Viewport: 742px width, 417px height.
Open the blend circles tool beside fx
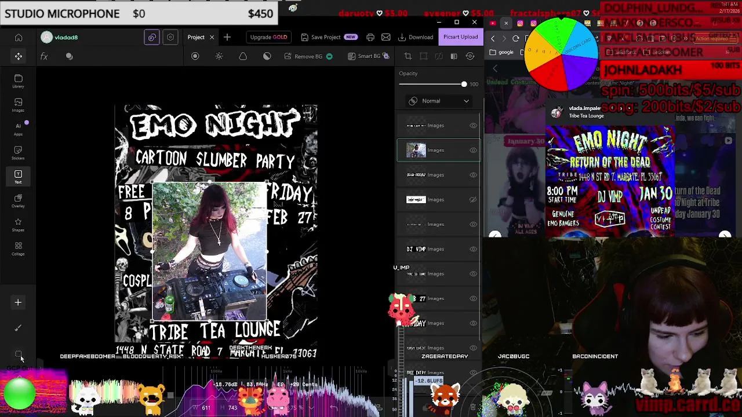(70, 56)
